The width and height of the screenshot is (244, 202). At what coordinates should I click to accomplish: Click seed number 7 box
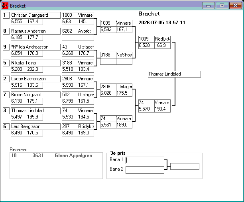pos(6,95)
